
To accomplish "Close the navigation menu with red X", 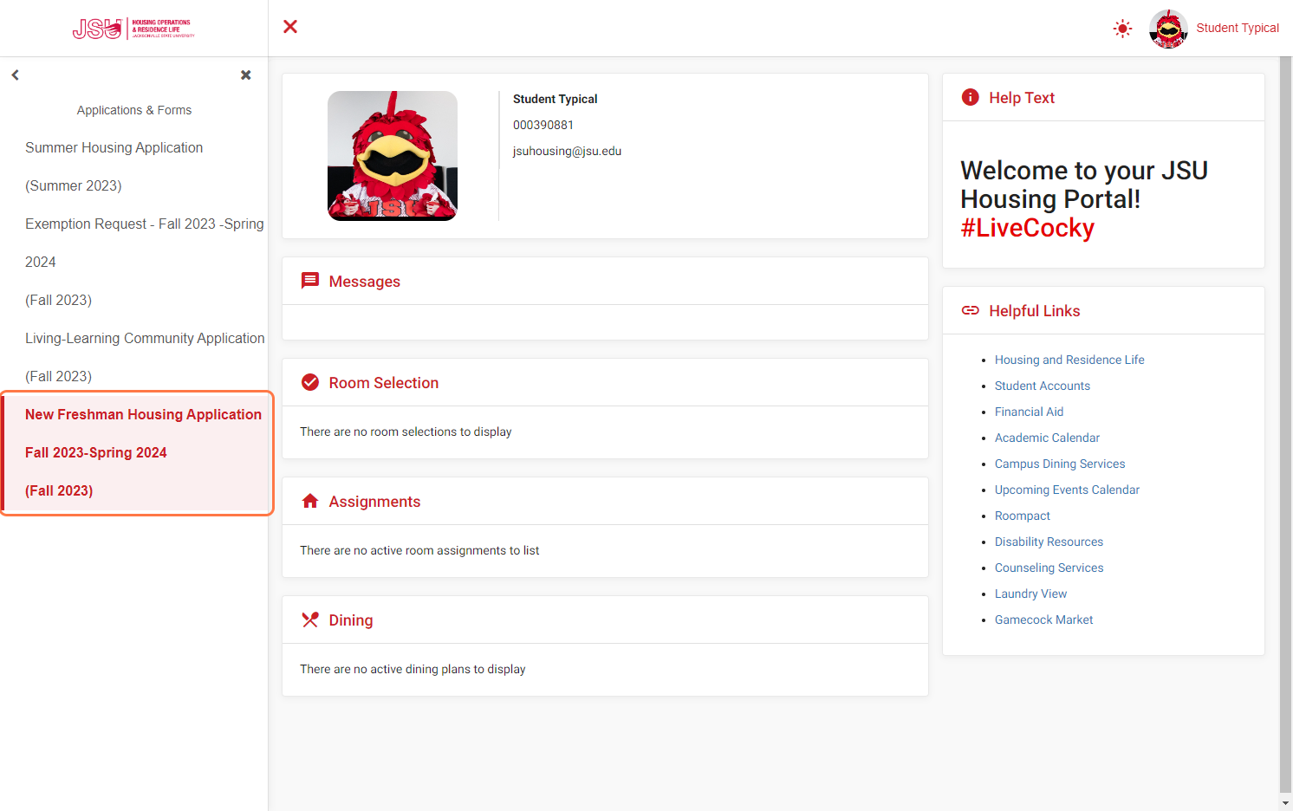I will 290,27.
